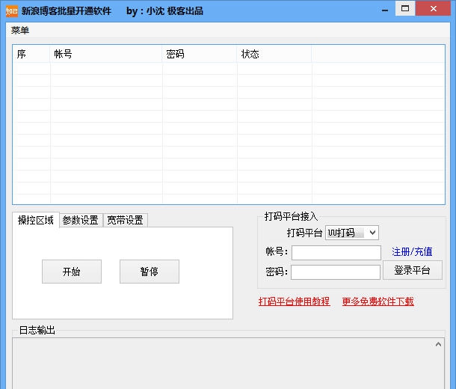
Task: Go to the 宽带设置 tab
Action: [x=125, y=220]
